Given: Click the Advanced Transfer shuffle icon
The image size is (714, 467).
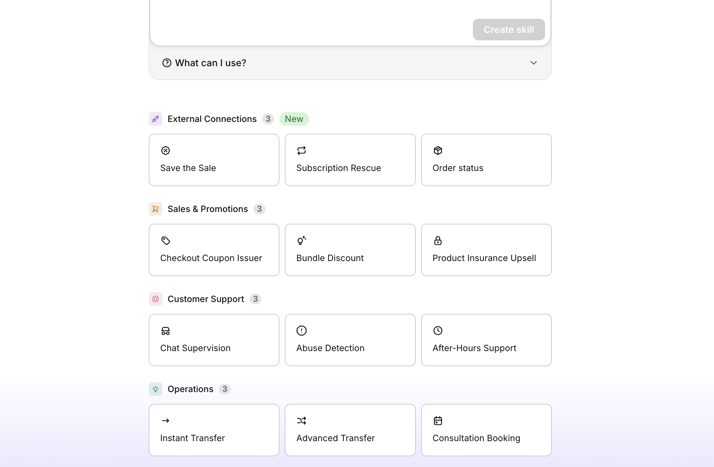Looking at the screenshot, I should [x=302, y=421].
